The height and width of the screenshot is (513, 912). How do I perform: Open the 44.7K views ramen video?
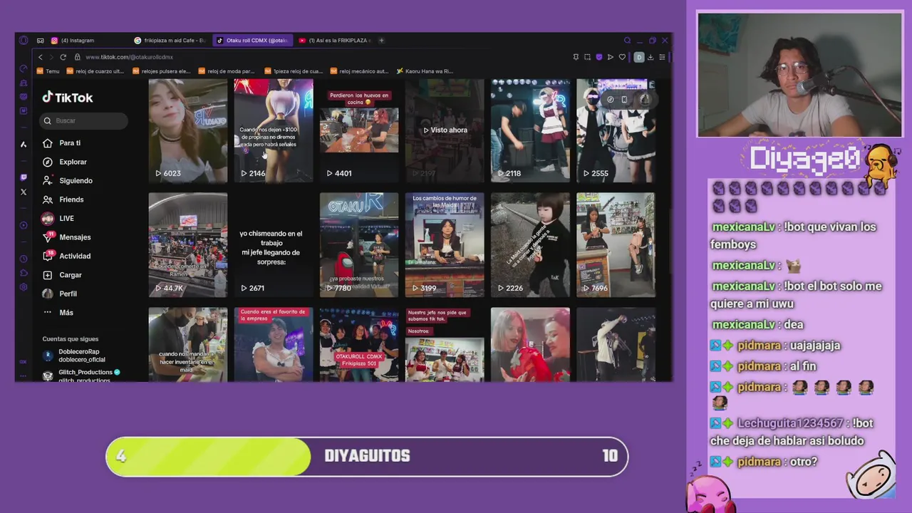tap(188, 245)
